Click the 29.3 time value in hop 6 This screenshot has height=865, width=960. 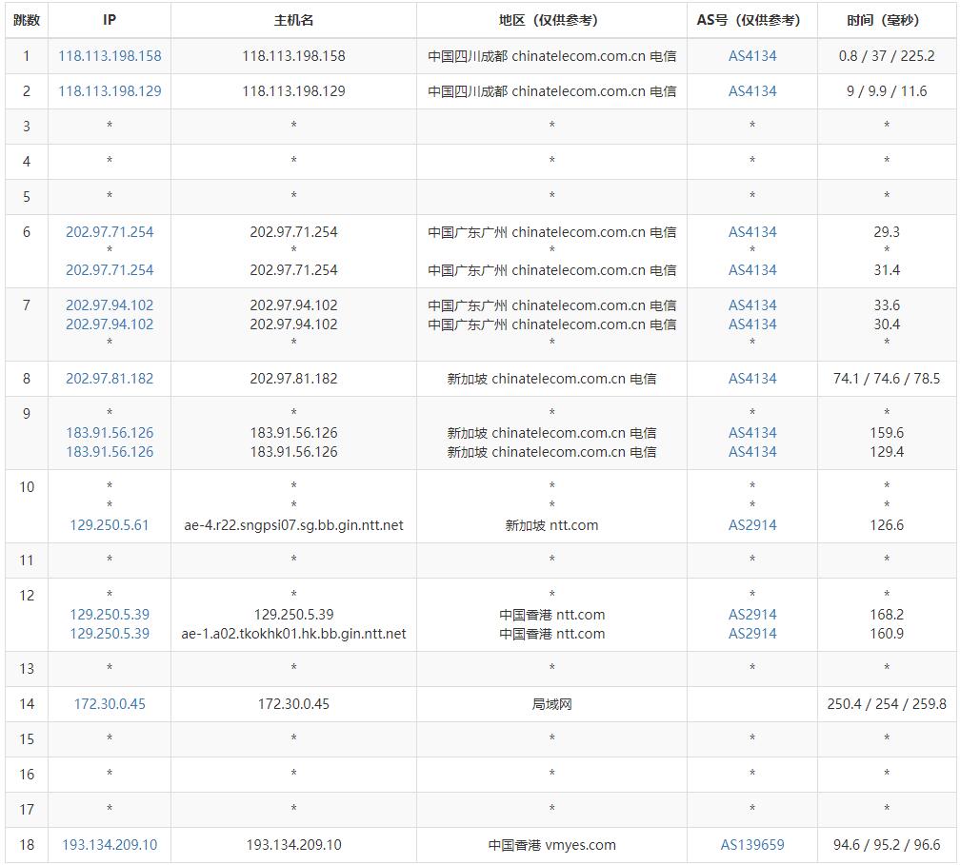(x=887, y=232)
